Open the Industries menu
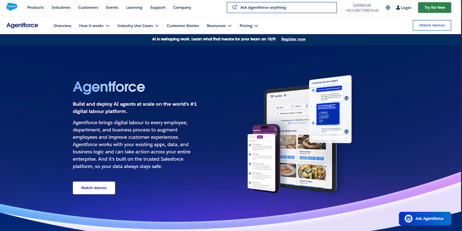The image size is (462, 231). [x=61, y=7]
